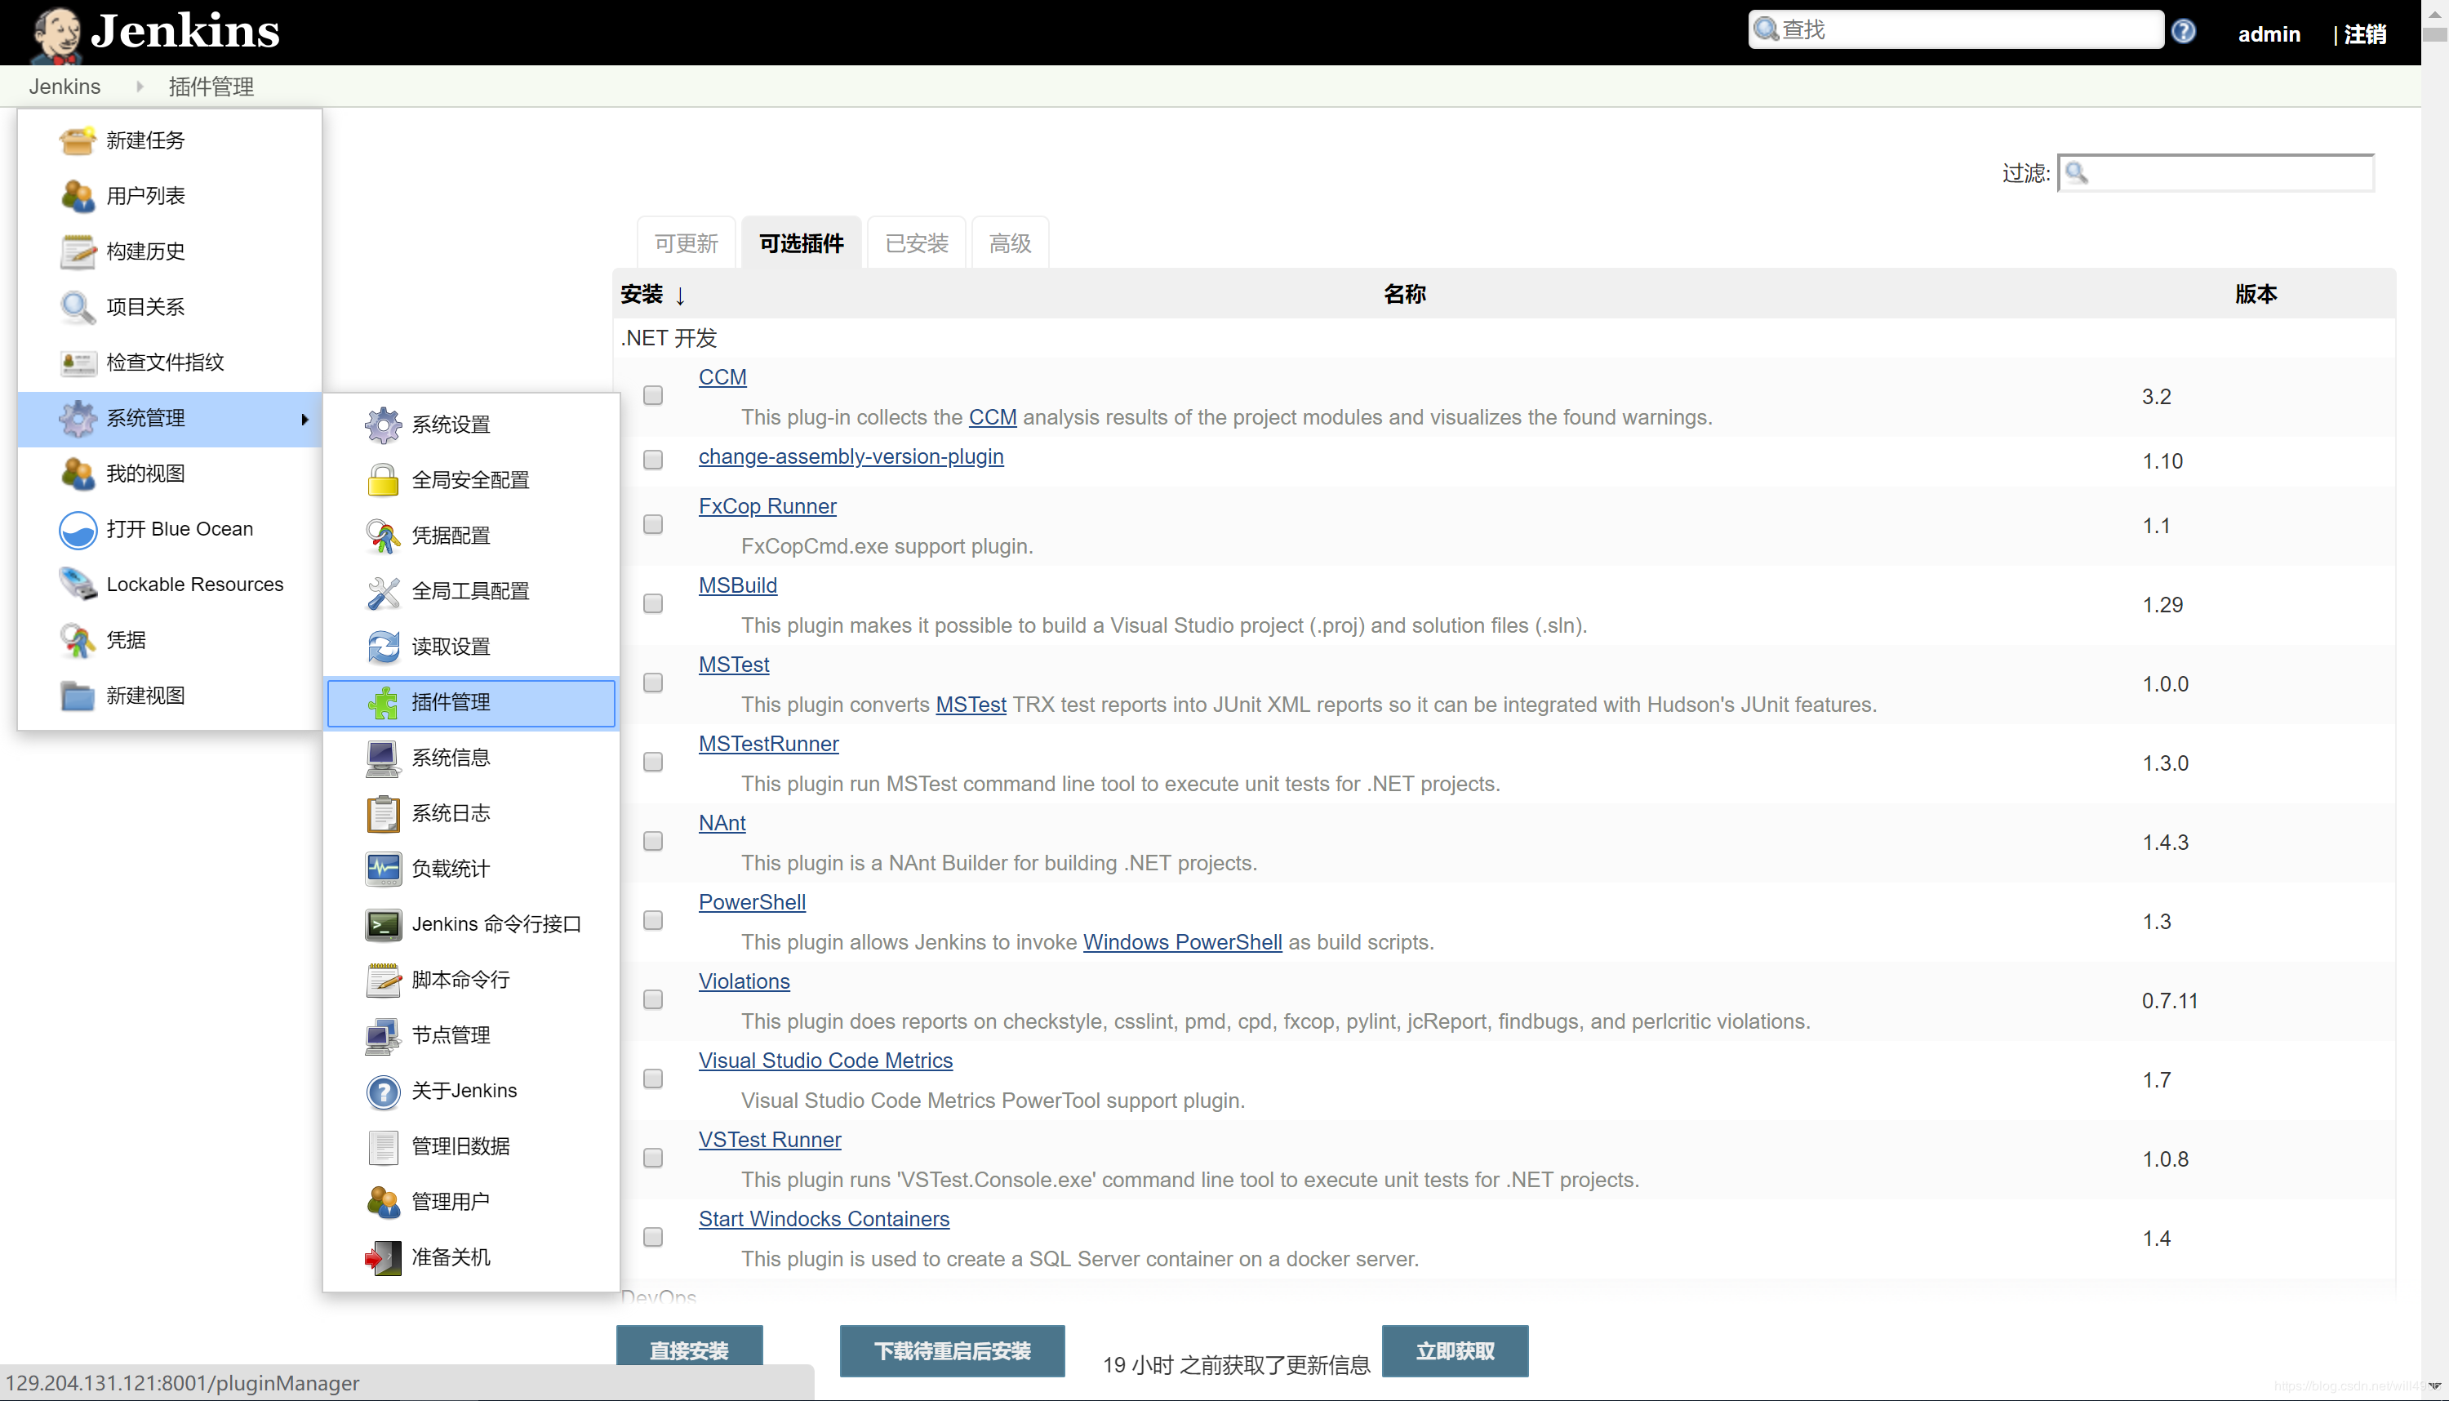Check the CCM plugin checkbox
The image size is (2449, 1401).
pyautogui.click(x=653, y=395)
